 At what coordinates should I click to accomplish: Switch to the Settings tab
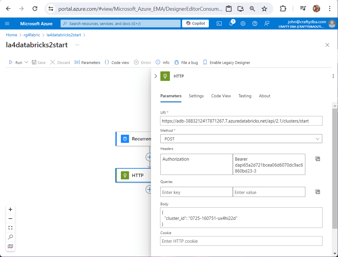(196, 96)
